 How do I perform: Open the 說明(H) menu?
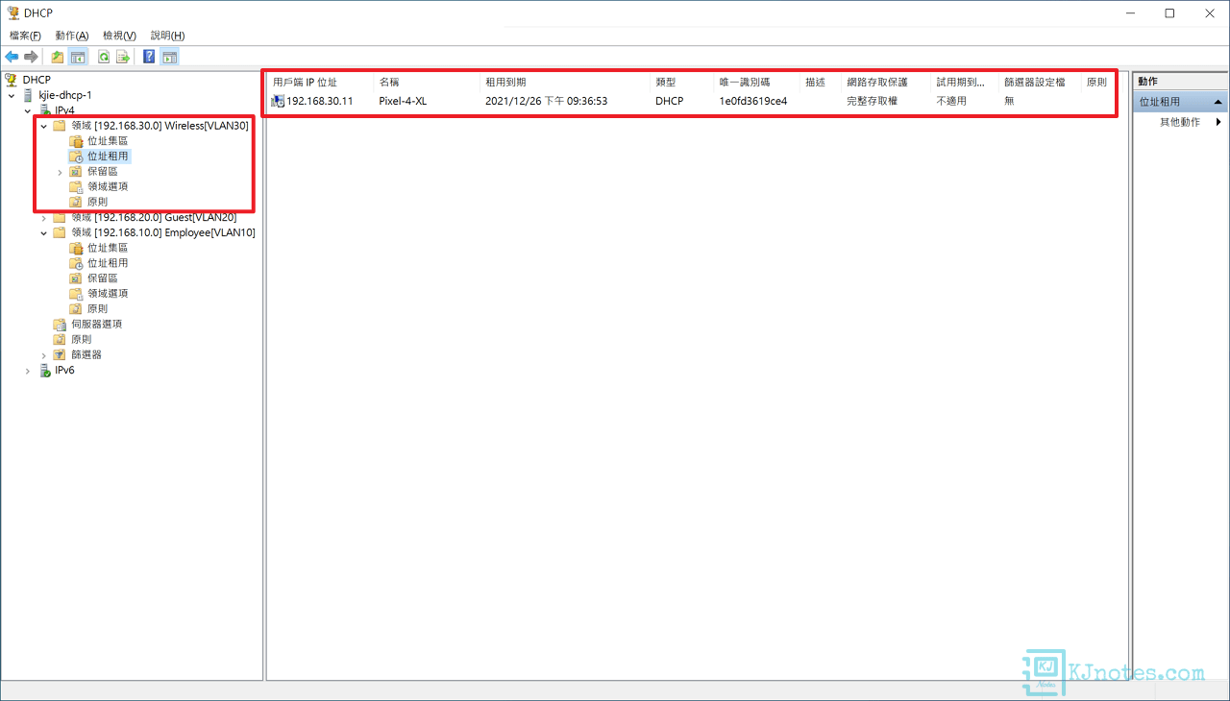[167, 36]
